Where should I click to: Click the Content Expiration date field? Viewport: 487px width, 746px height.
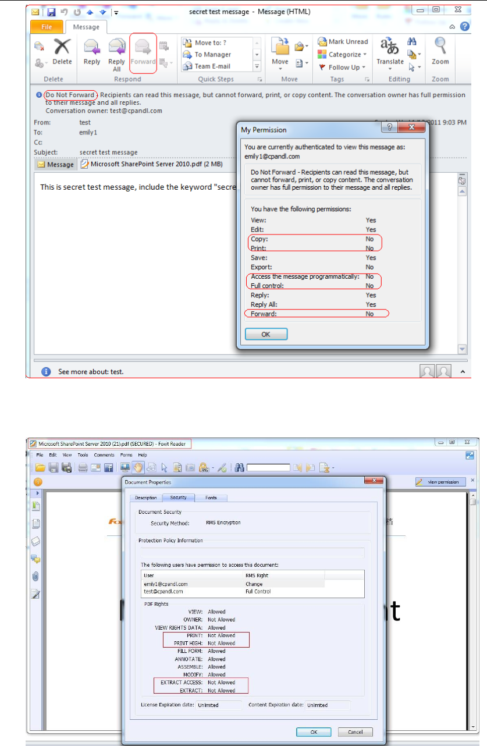(328, 705)
